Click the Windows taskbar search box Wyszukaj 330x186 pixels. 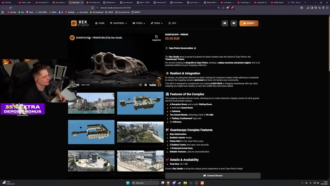(x=145, y=183)
